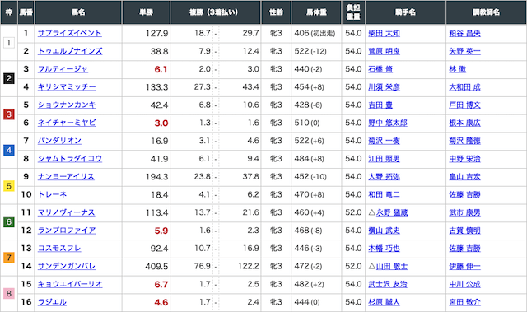Screen dimensions: 527x312
Task: Select the red win odds 4.6
Action: 161,302
